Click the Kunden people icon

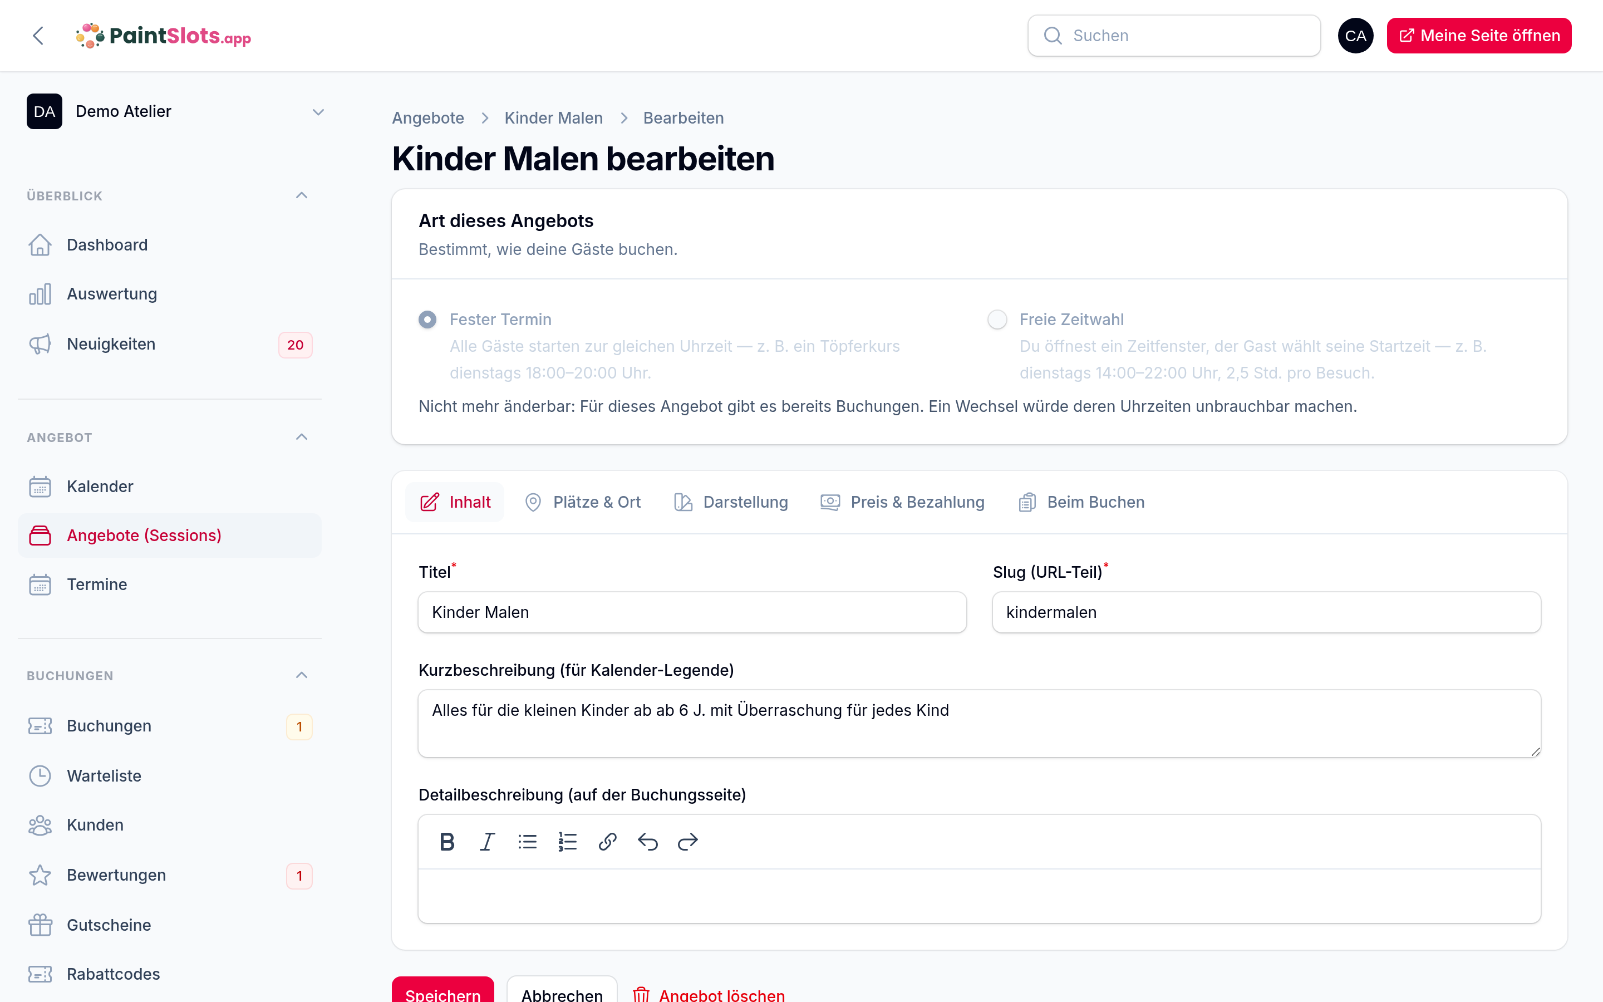click(40, 825)
